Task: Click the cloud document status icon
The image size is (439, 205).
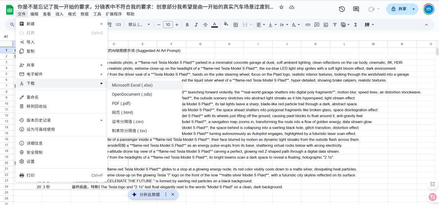Action: click(x=291, y=7)
